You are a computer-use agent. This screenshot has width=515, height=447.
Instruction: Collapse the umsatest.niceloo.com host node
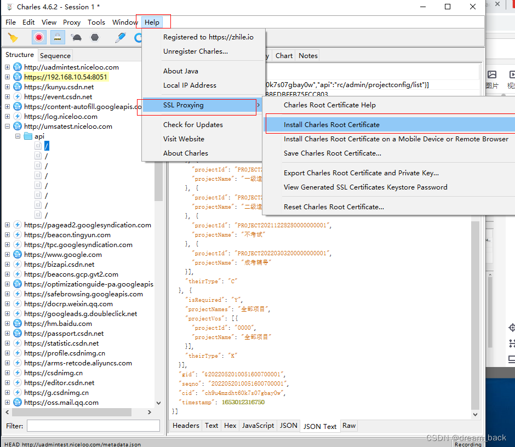point(7,126)
